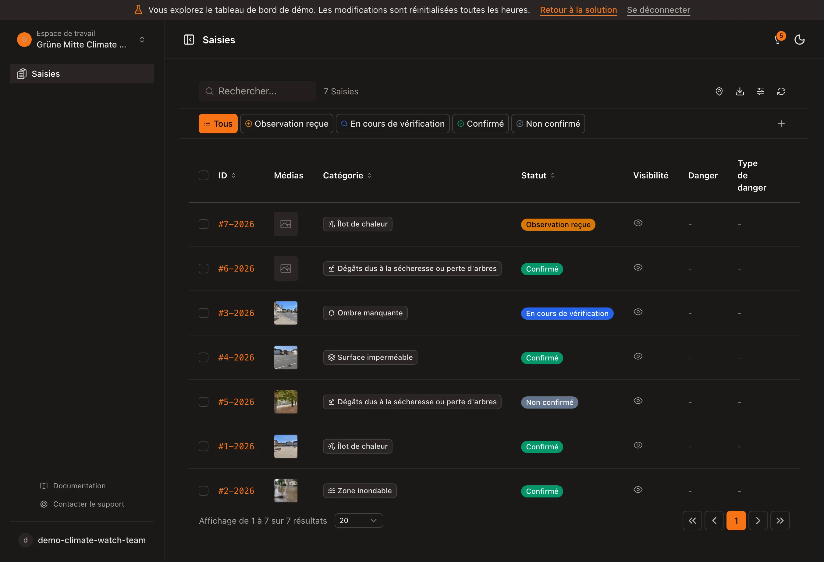The height and width of the screenshot is (562, 824).
Task: Collapse the sidebar panel icon
Action: 189,40
